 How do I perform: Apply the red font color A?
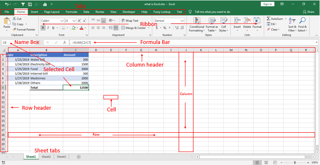82,28
